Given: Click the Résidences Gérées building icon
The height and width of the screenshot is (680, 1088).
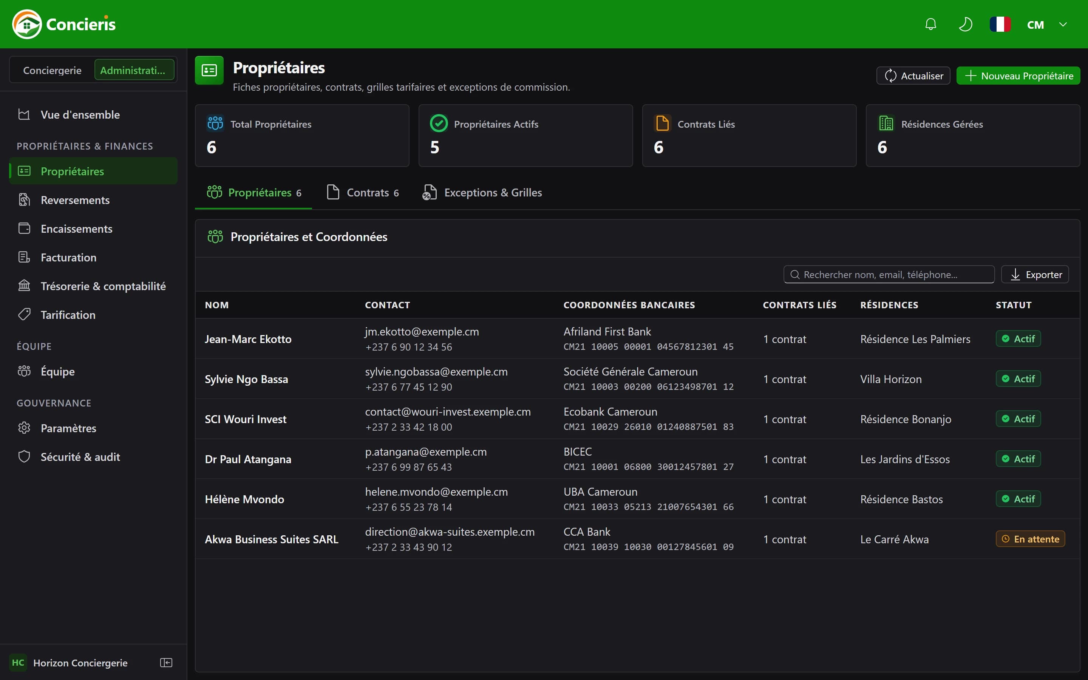Looking at the screenshot, I should point(886,123).
